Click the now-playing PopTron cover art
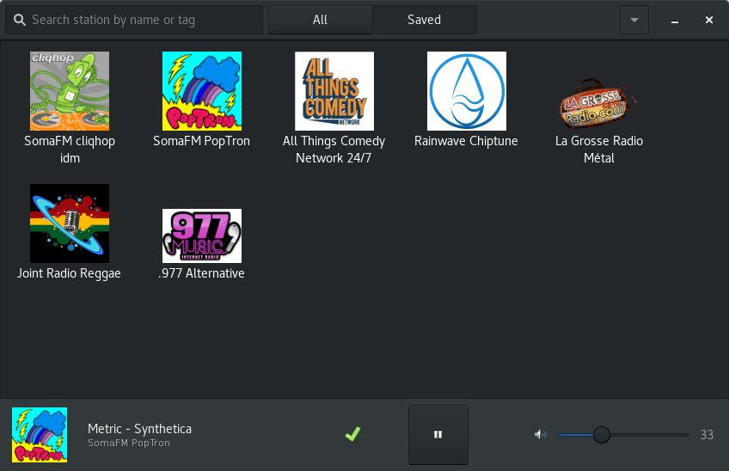Screen dimensions: 729x471 point(40,435)
